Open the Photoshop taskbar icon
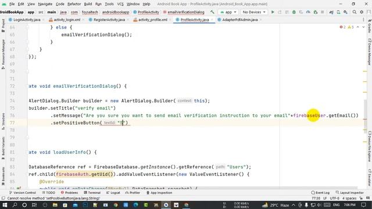The height and width of the screenshot is (209, 372). click(85, 205)
